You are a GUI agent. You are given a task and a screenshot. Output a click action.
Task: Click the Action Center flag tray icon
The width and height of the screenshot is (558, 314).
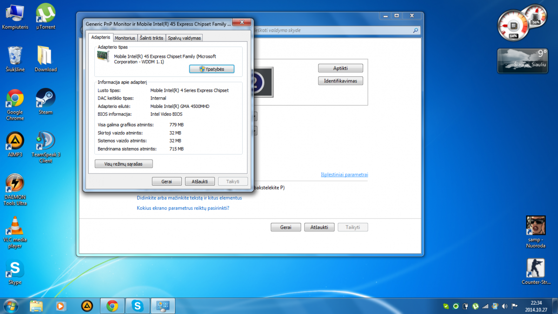(x=515, y=306)
